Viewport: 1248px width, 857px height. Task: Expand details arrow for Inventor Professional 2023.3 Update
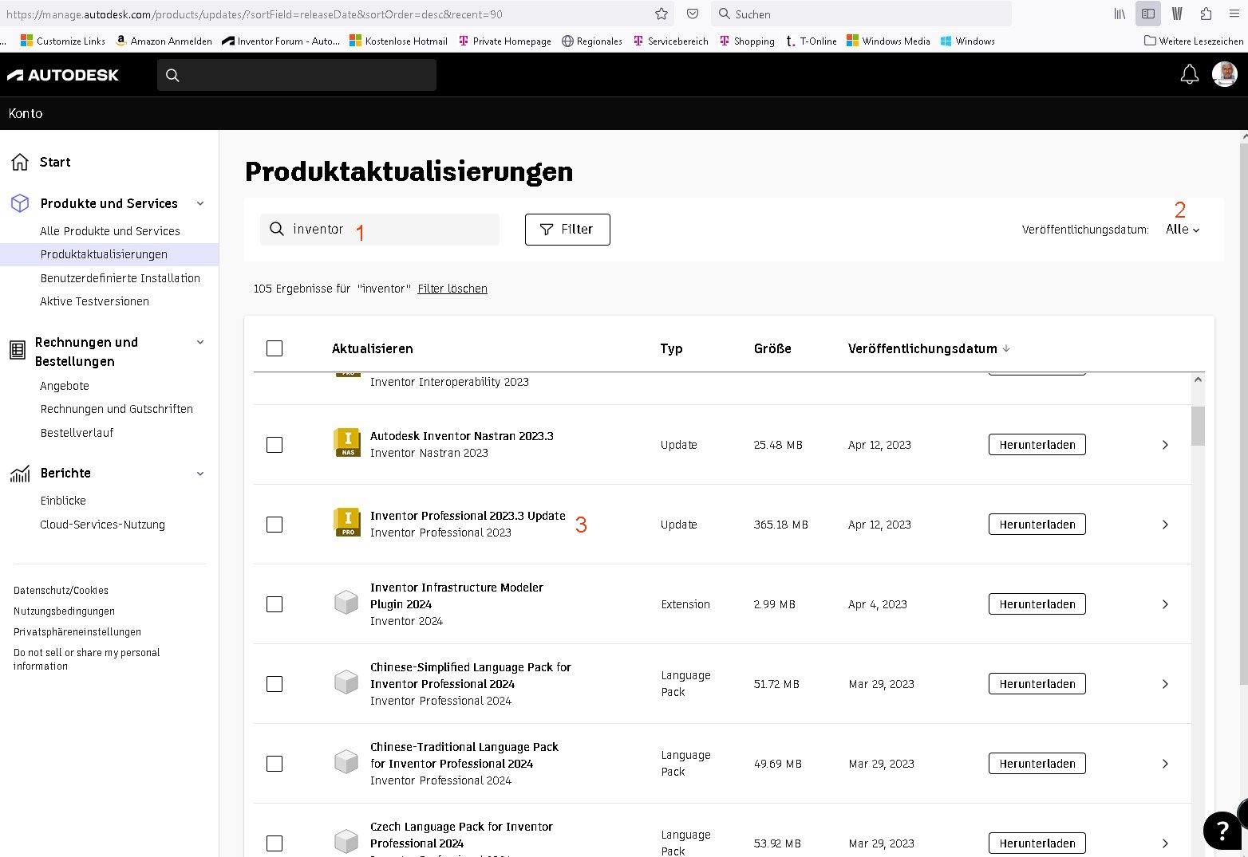[x=1165, y=525]
